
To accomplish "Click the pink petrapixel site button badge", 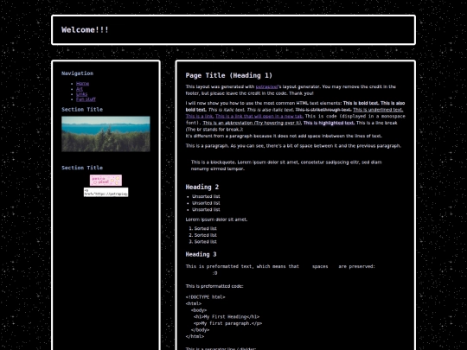I will point(106,180).
